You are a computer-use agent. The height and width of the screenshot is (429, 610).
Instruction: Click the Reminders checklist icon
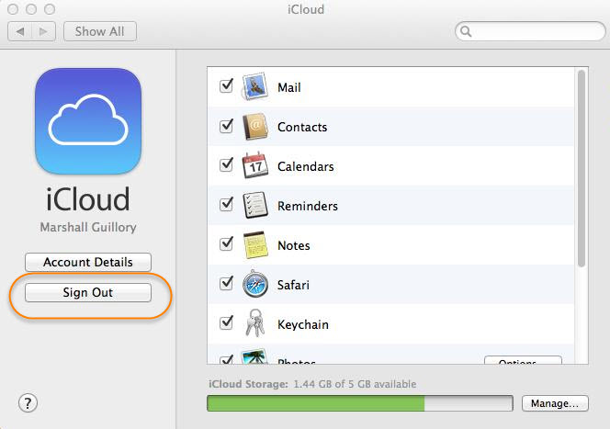coord(255,205)
